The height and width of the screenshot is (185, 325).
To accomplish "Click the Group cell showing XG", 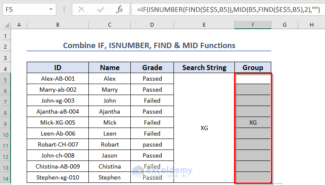I will tap(253, 122).
